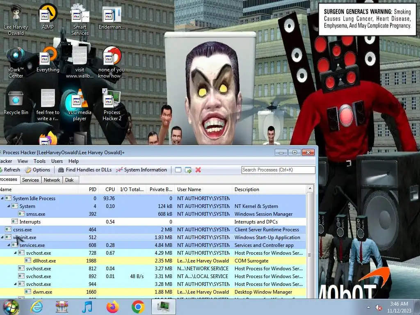Collapse the services.exe tree node
Screen dimensions: 420x315
tap(9, 245)
